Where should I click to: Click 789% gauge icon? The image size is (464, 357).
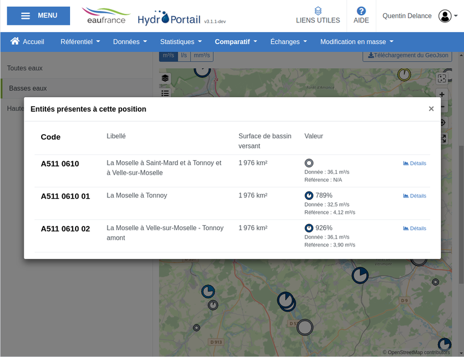309,196
